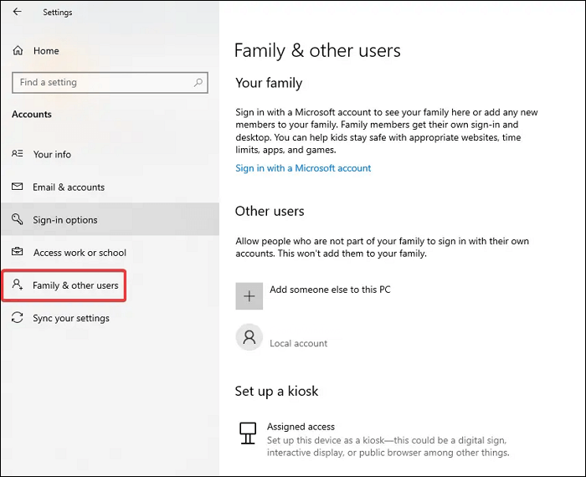Click the Access work or school briefcase icon
The width and height of the screenshot is (586, 477).
coord(18,253)
